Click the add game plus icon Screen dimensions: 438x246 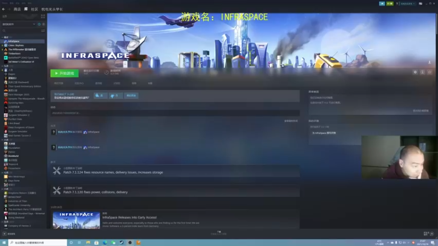pyautogui.click(x=4, y=234)
